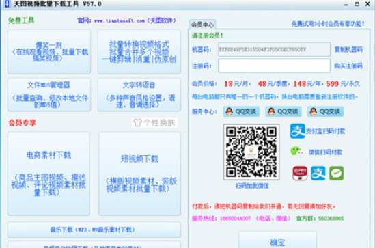Click the 注册码 registration code input field
This screenshot has width=375, height=248.
pyautogui.click(x=274, y=66)
